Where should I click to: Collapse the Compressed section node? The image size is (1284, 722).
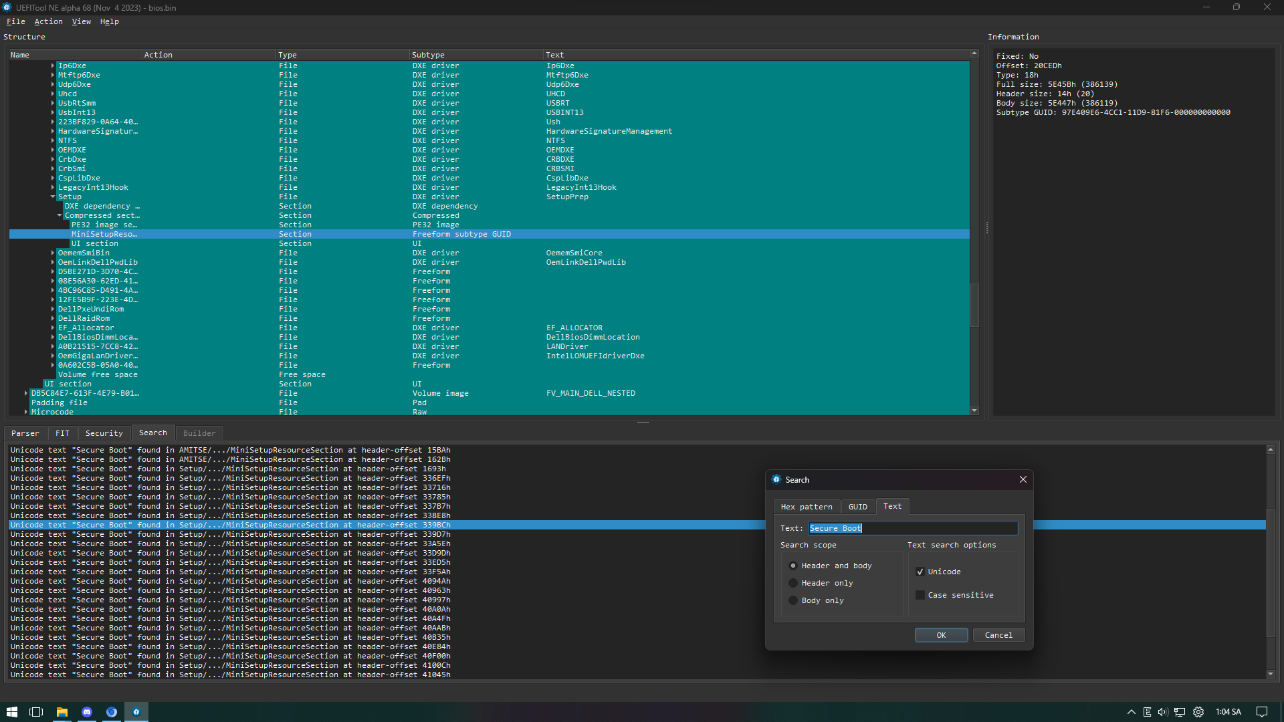point(60,215)
